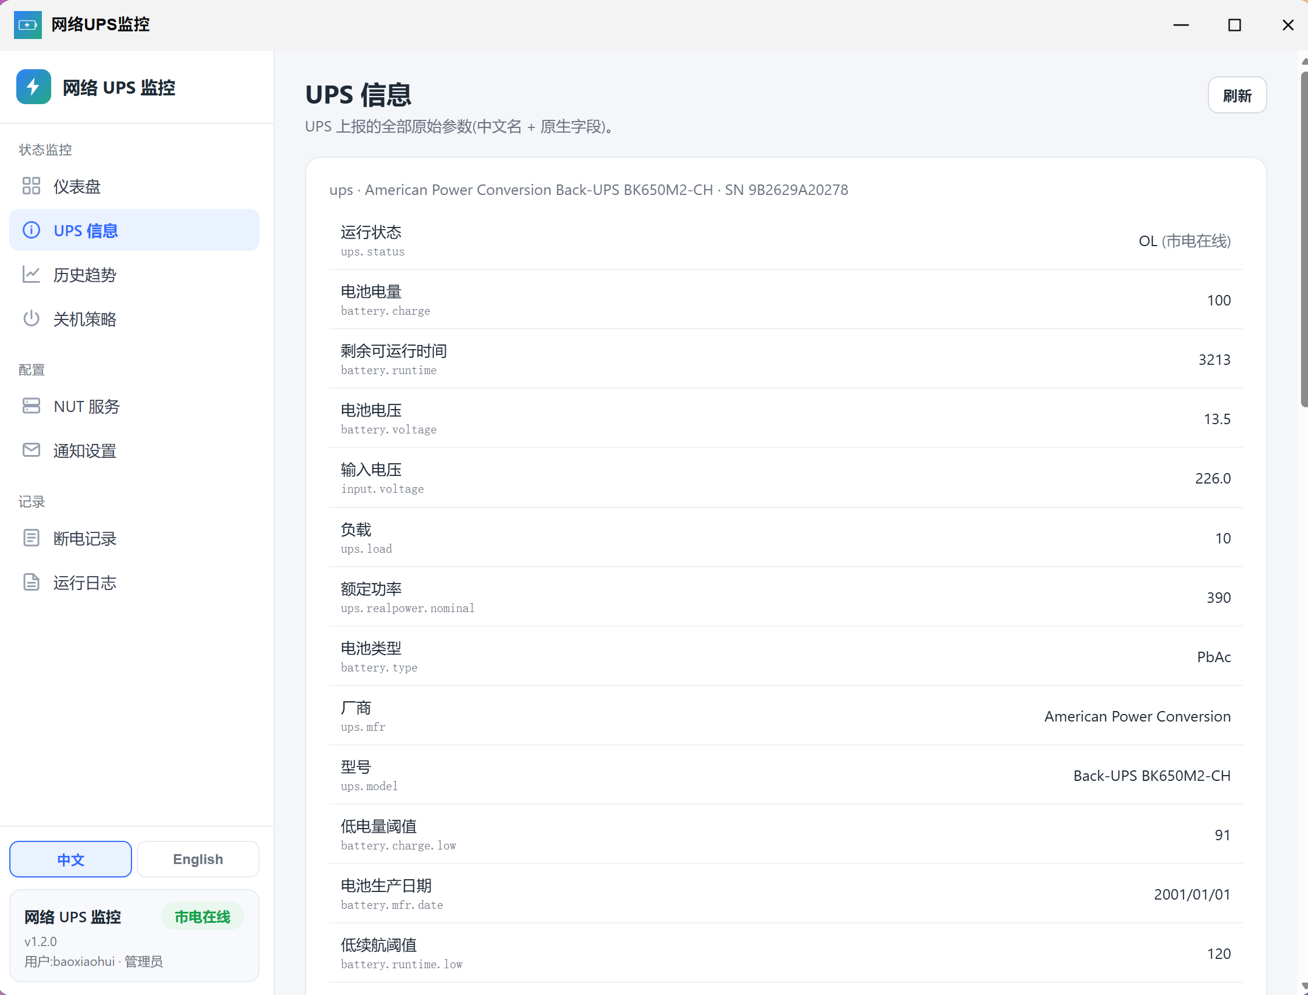The image size is (1308, 995).
Task: Switch language to English
Action: click(x=198, y=859)
